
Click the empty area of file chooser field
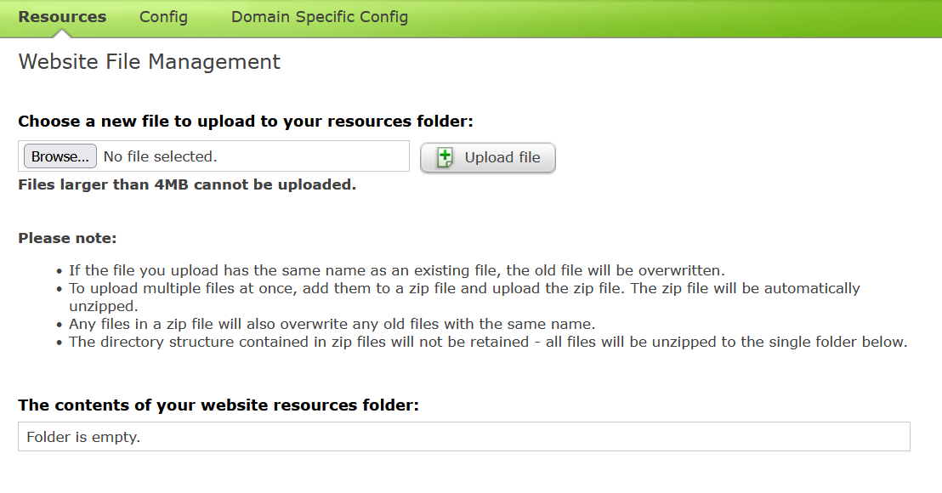tap(312, 156)
